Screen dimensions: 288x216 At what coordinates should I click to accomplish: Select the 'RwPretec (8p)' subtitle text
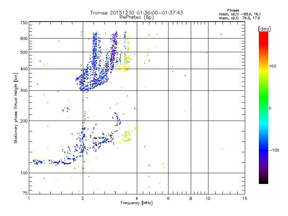click(137, 17)
